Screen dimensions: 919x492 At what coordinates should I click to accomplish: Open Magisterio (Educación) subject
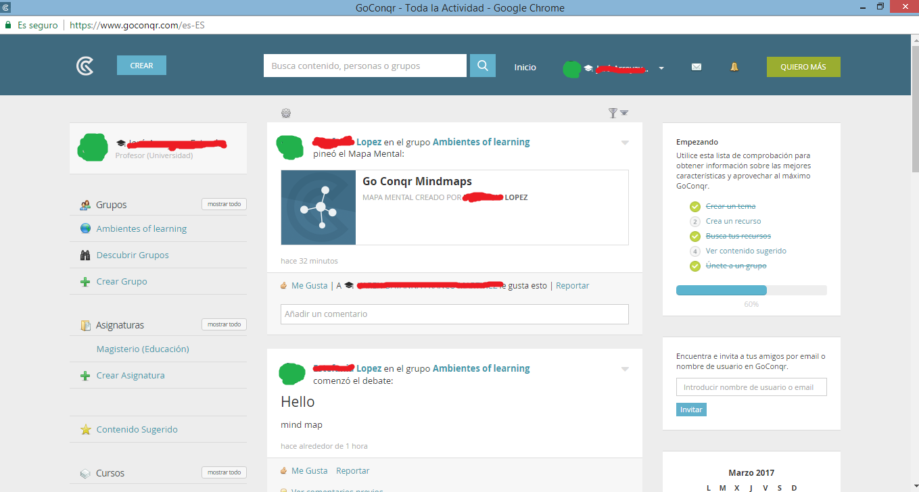pos(143,349)
